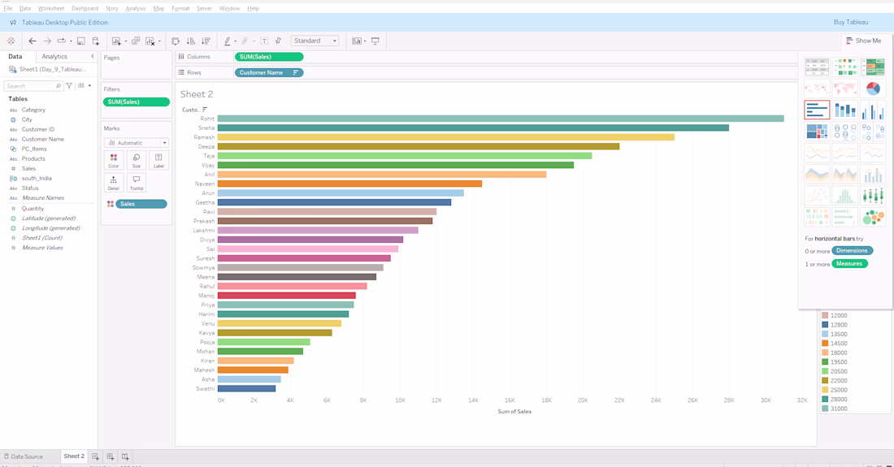Sort ascending using the toolbar icon
894x467 pixels.
[x=191, y=41]
